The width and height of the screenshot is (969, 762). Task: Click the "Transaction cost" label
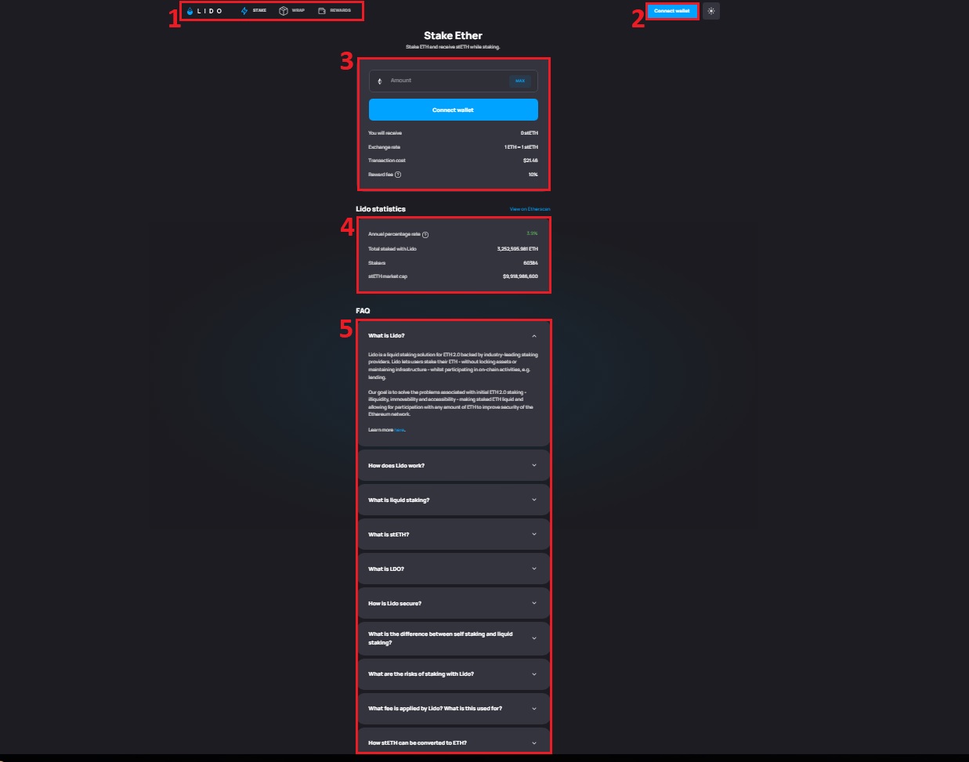tap(387, 161)
